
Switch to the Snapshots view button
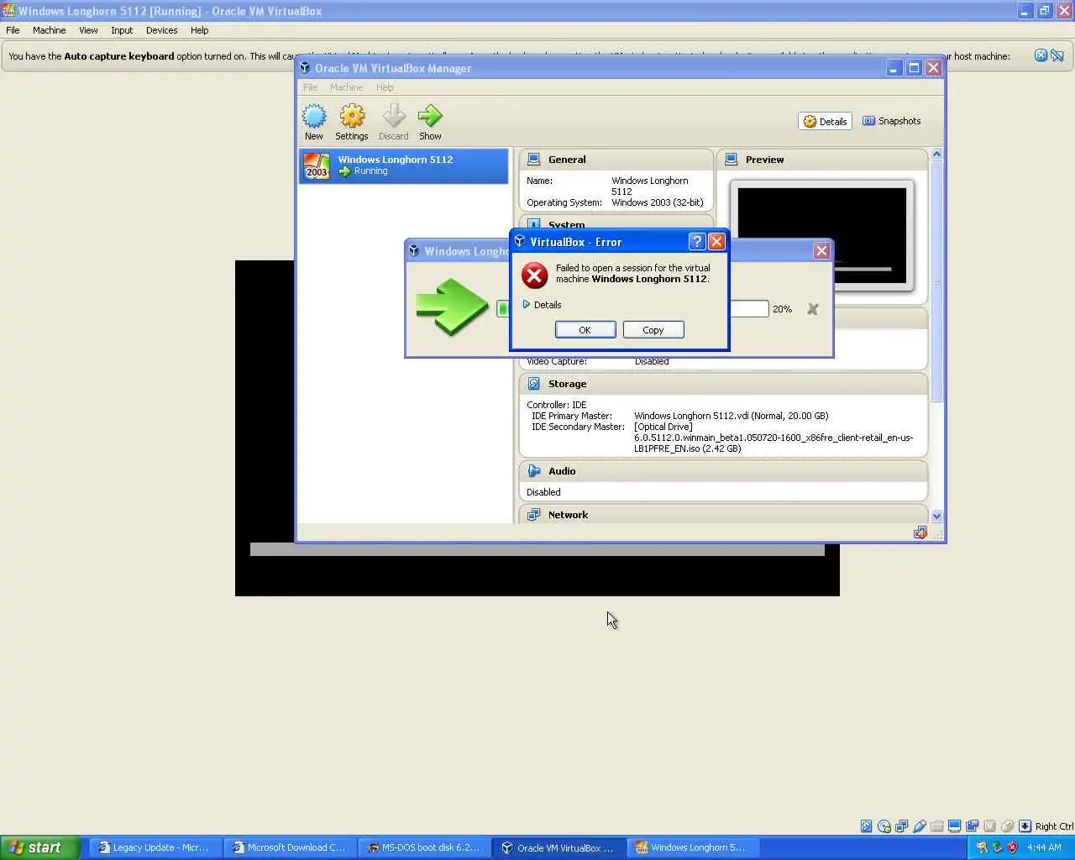pyautogui.click(x=892, y=121)
